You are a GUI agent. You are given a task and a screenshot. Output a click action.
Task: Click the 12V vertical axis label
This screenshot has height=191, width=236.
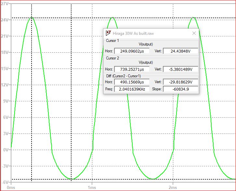(x=5, y=85)
